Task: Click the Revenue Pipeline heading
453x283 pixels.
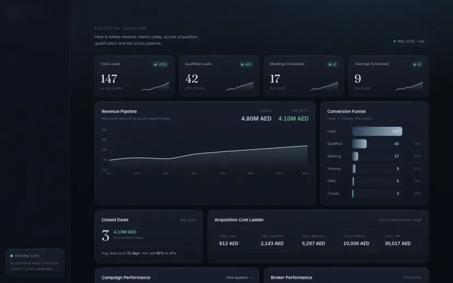Action: point(119,111)
